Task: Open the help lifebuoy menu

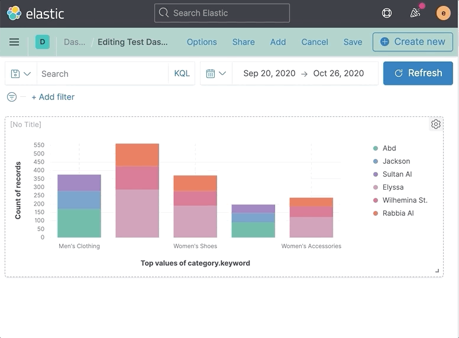Action: tap(387, 13)
